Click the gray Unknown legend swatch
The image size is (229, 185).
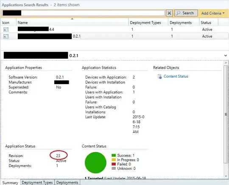click(x=114, y=169)
